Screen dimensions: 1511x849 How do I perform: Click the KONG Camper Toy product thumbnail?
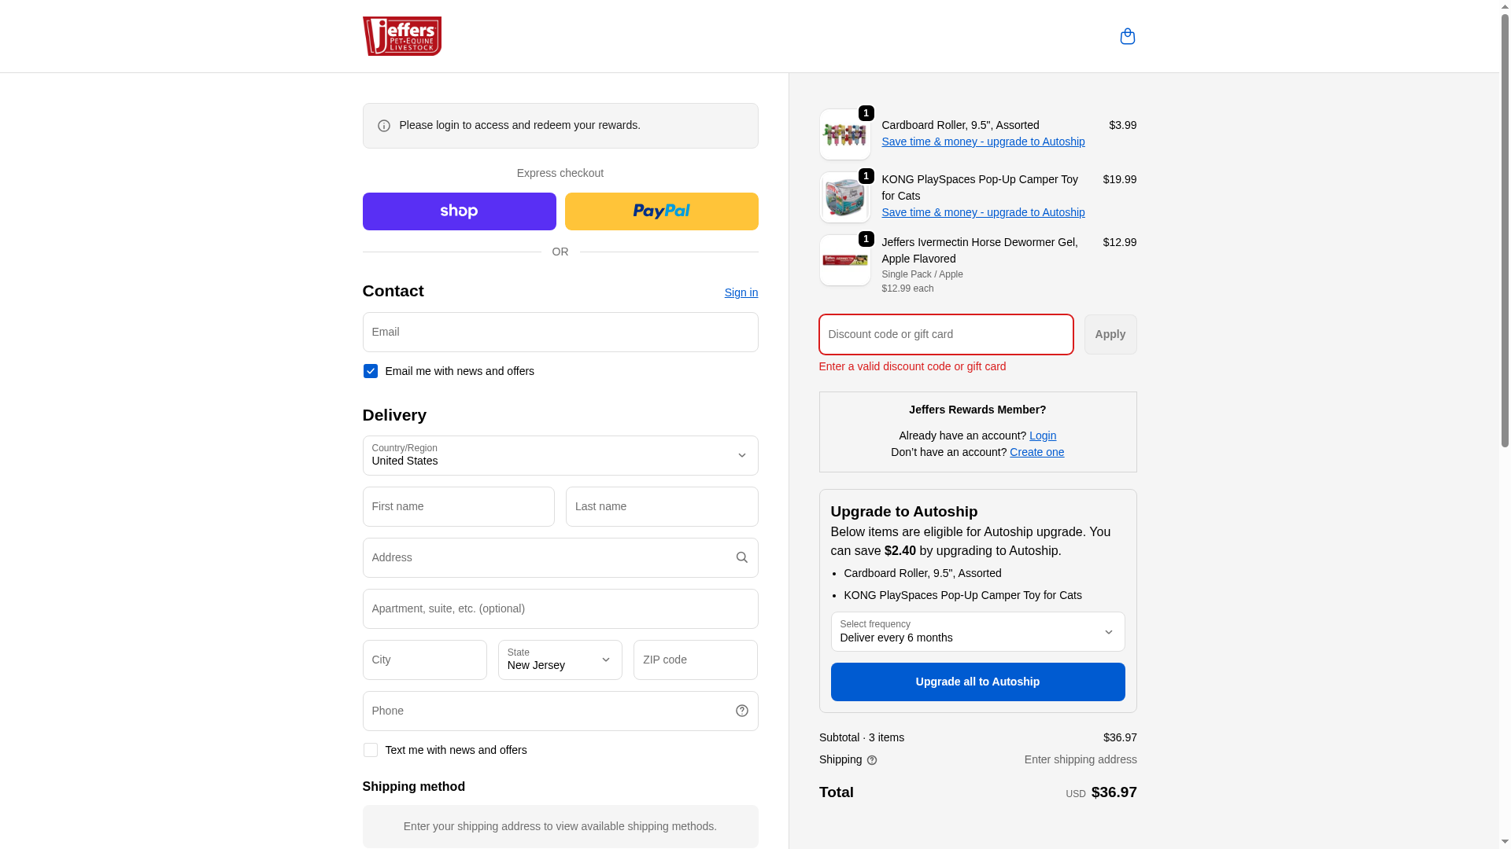tap(844, 197)
